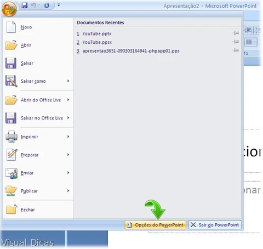Pin YouTube.pptx to recent list
The width and height of the screenshot is (263, 249).
click(236, 33)
